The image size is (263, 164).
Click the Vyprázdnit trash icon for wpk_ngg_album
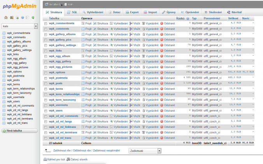point(144,56)
